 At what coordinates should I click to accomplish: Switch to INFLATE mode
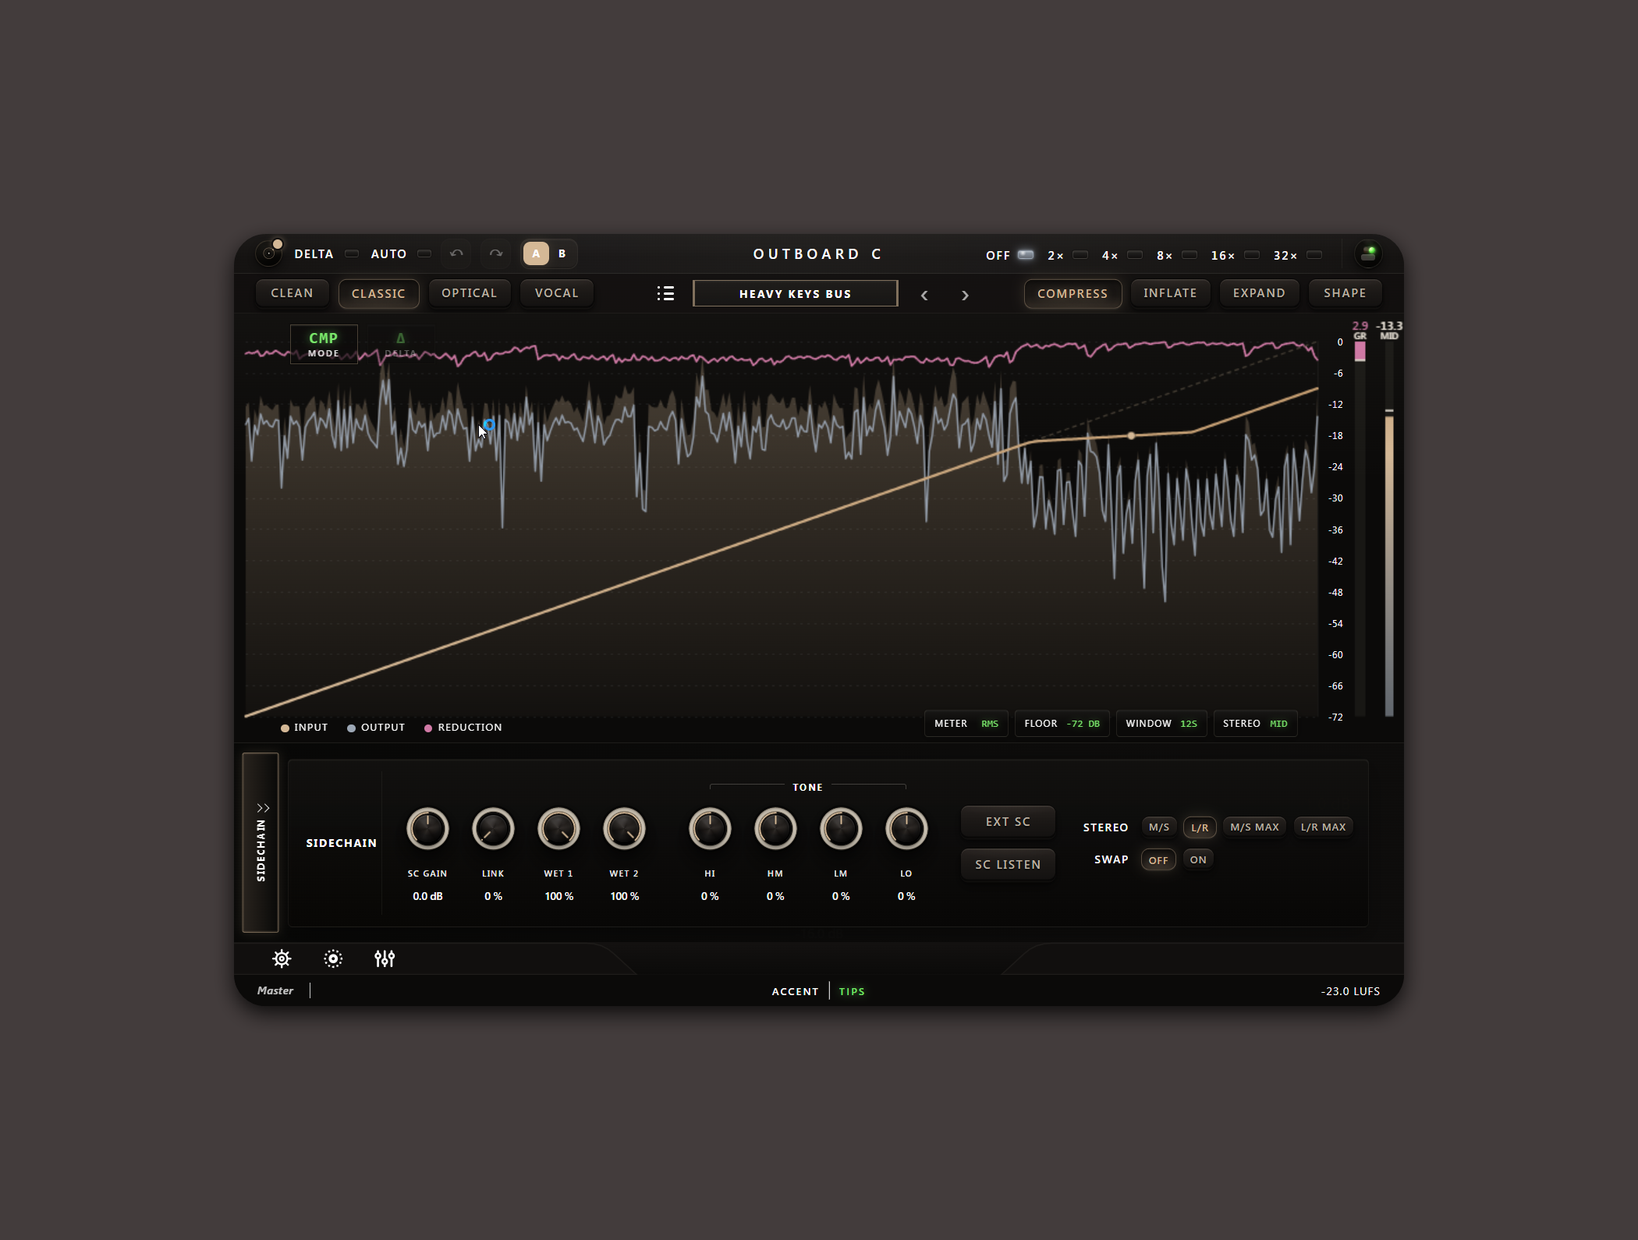[x=1170, y=293]
